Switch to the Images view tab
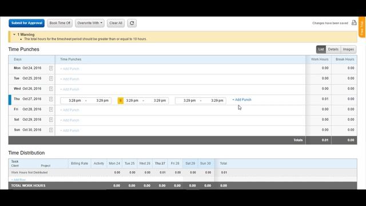 (348, 49)
